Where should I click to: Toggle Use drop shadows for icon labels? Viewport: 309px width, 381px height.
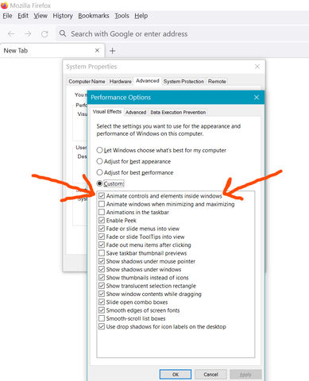(102, 326)
